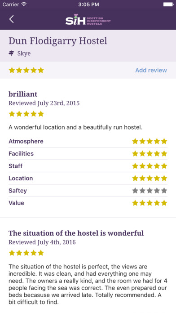Select the Dun Flodigarry Hostel title

[x=58, y=41]
